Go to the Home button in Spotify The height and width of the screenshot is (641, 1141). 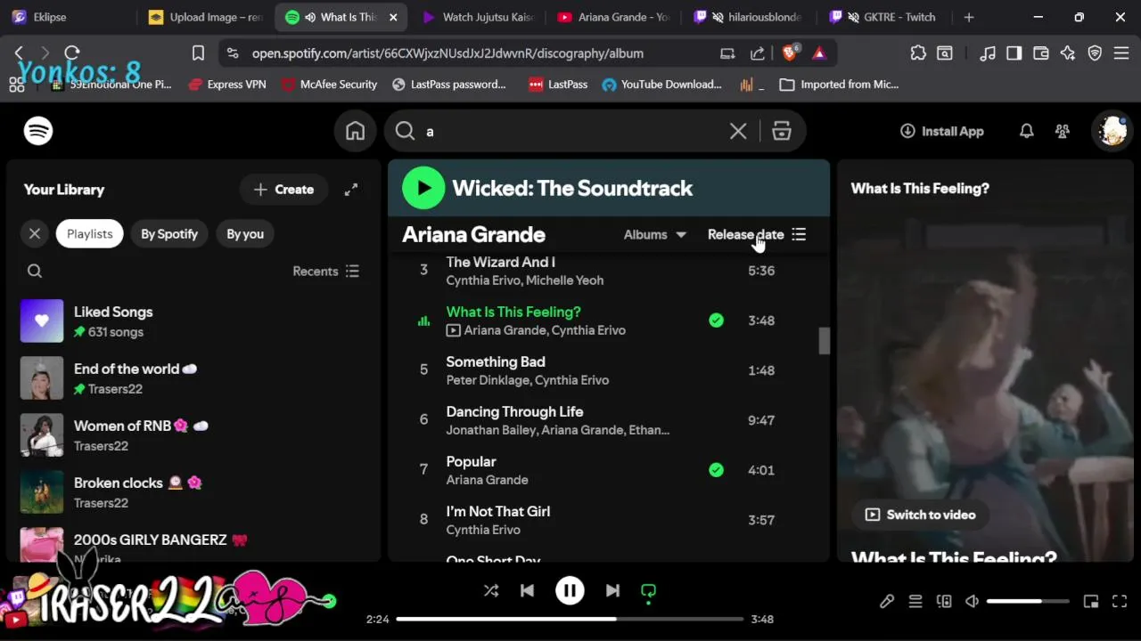pos(356,131)
